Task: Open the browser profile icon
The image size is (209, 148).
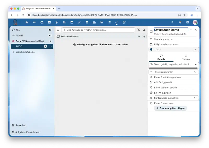Action: (x=192, y=15)
